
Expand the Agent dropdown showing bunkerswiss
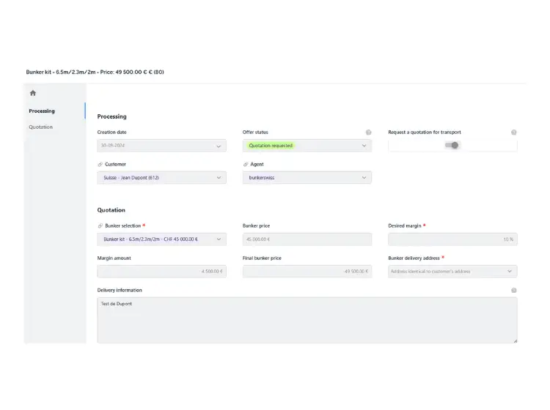click(x=307, y=177)
